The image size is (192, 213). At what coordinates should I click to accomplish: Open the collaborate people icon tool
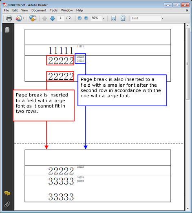tap(19, 18)
